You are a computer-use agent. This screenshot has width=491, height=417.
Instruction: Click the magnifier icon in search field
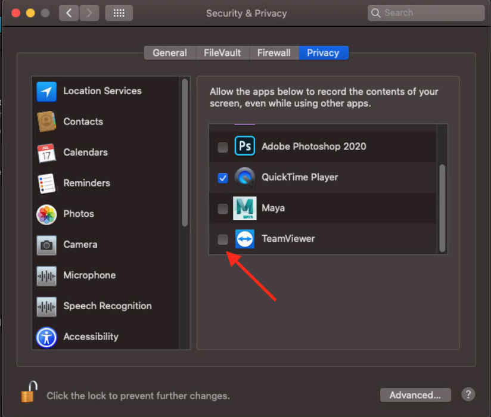pos(375,13)
